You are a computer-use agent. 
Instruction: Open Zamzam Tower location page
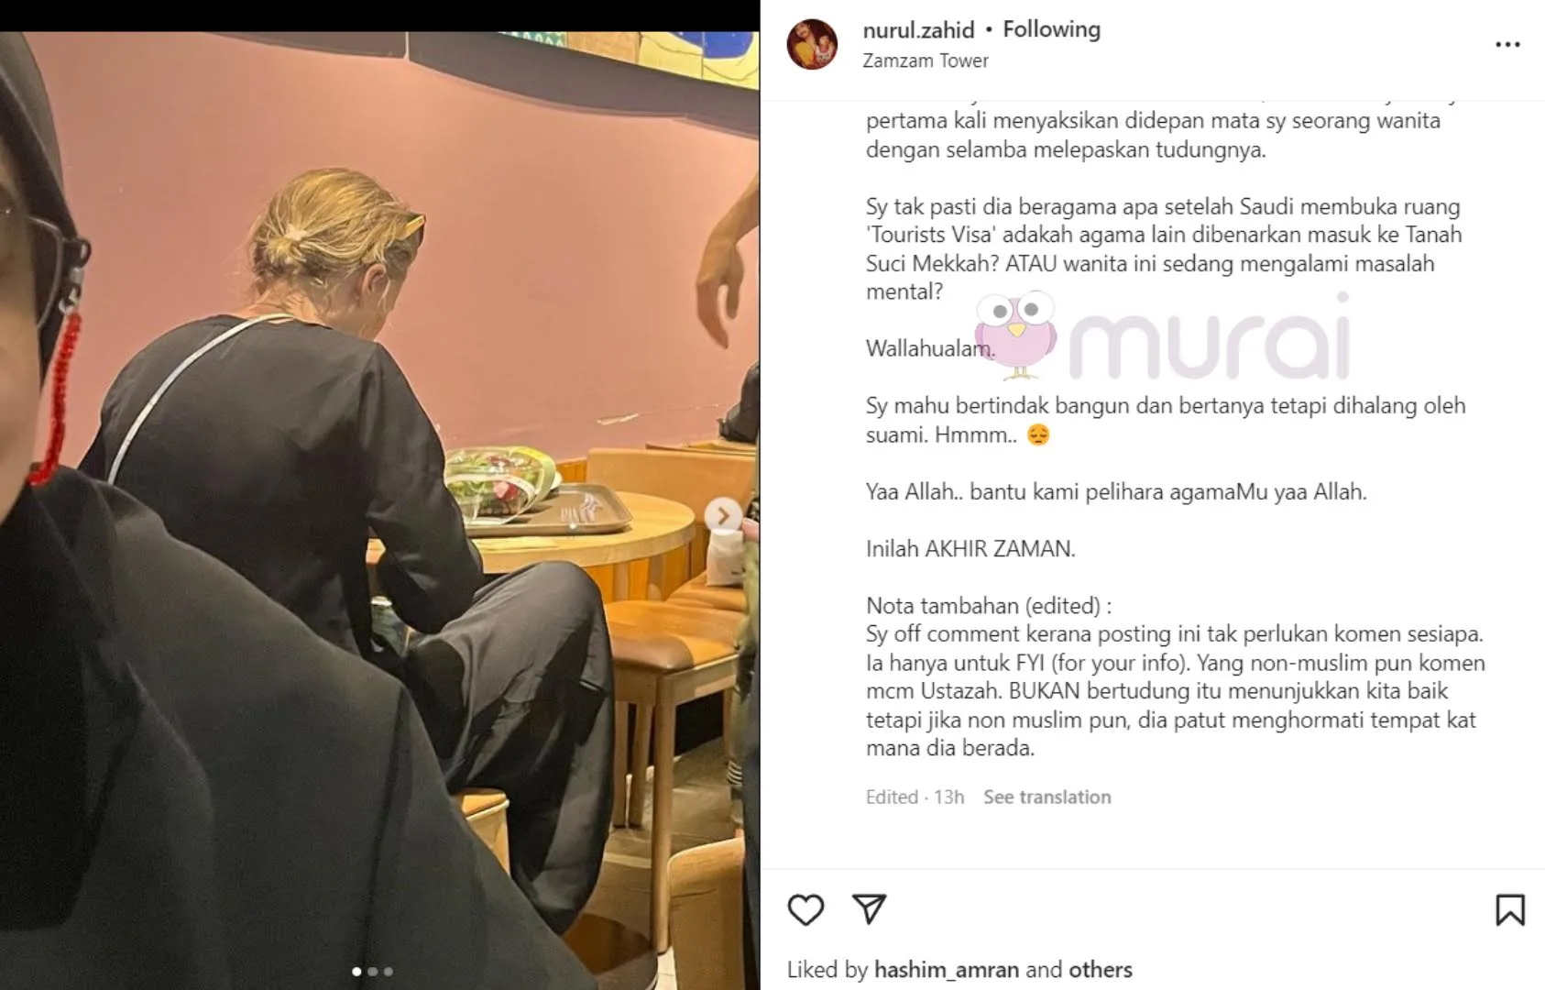[x=926, y=60]
